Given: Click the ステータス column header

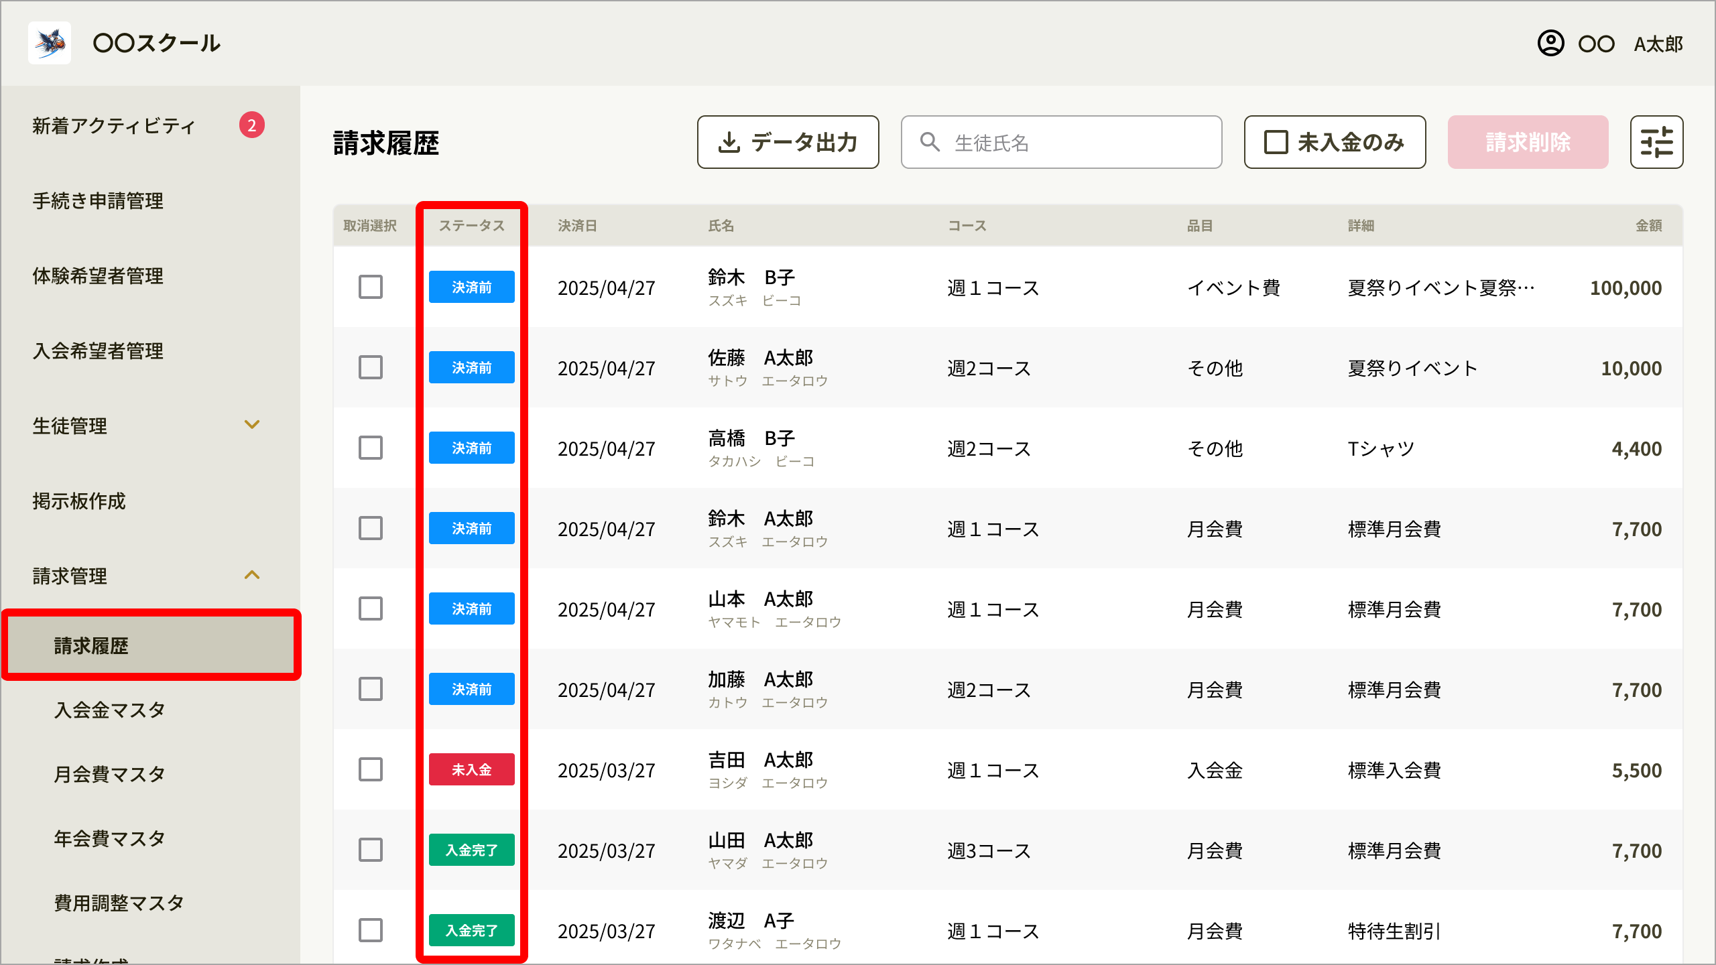Looking at the screenshot, I should point(472,226).
